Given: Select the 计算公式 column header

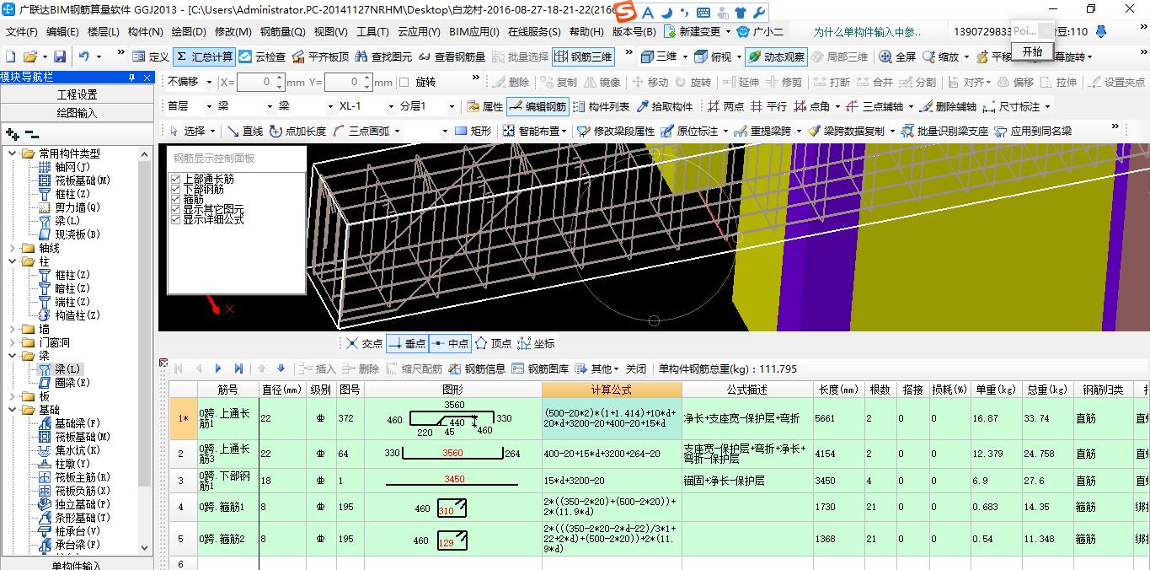Looking at the screenshot, I should click(x=612, y=390).
